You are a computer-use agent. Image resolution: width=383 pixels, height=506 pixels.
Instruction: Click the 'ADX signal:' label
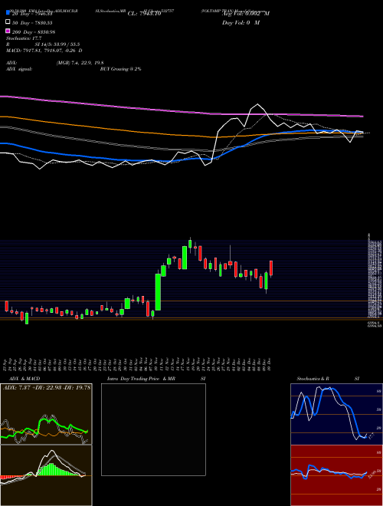point(19,69)
